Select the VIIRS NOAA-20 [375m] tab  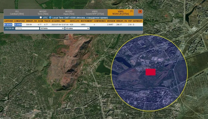pos(120,13)
